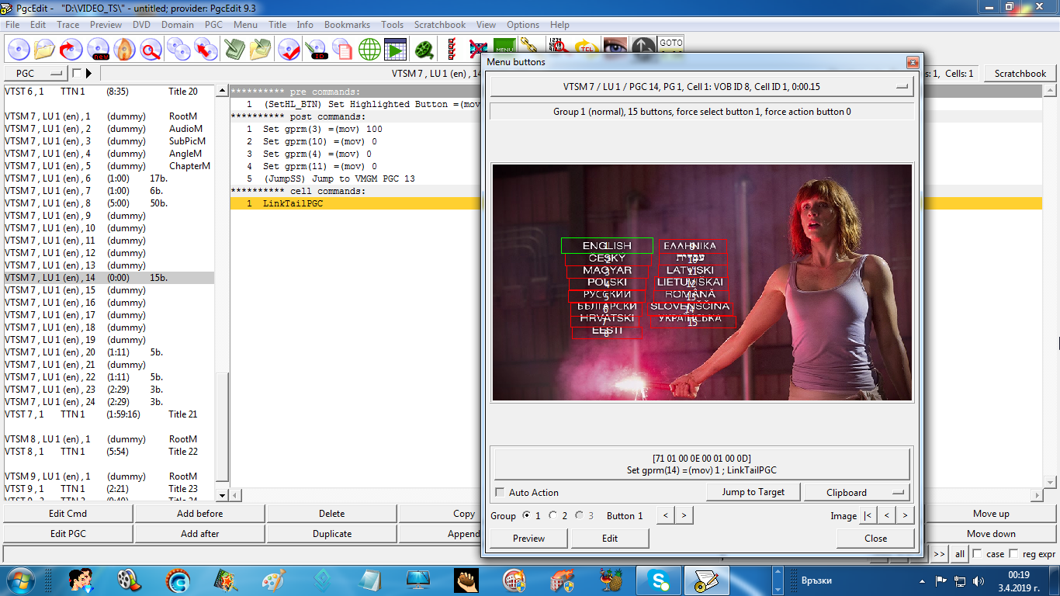Select the 'Set gprm(3) =(mov) 100' command line
This screenshot has width=1060, height=596.
[x=322, y=129]
